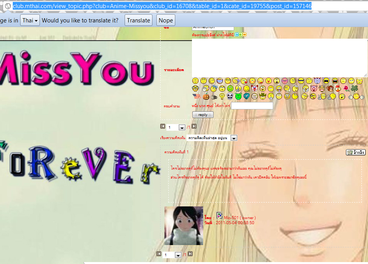Screen dimensions: 368x264
Task: Focus the comment details text area
Action: tap(280, 58)
